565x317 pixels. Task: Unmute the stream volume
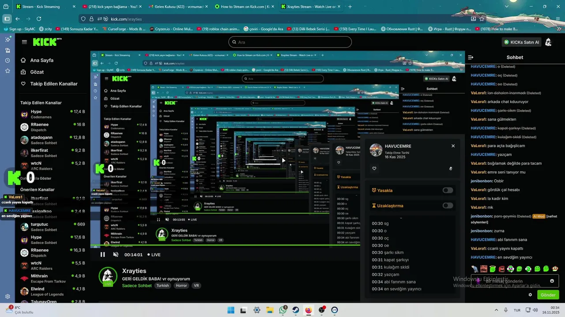point(116,254)
